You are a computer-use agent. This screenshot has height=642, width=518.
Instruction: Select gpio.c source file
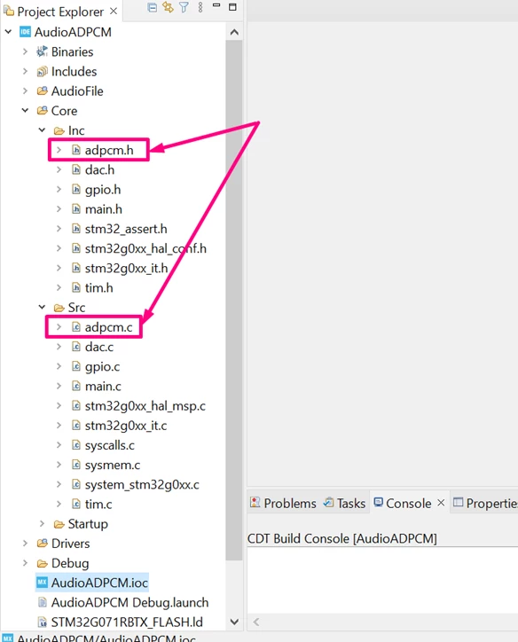(102, 366)
